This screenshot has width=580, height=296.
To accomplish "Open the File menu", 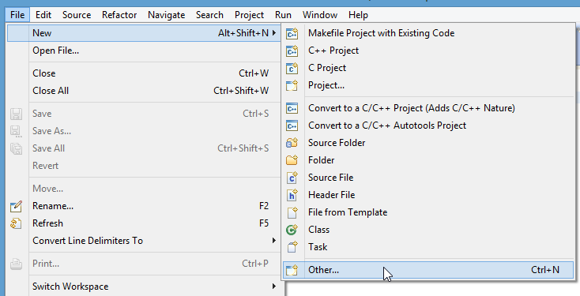I will point(17,15).
